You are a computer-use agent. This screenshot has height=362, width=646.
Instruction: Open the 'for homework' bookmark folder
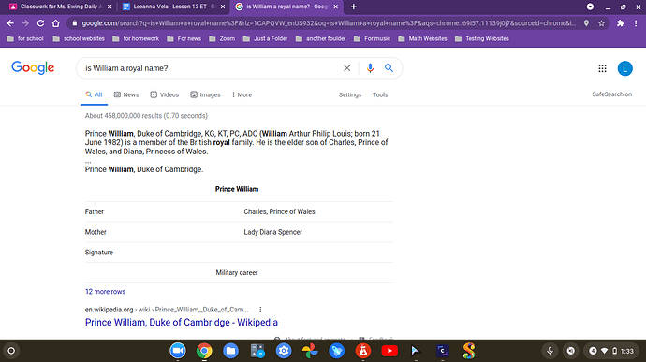click(136, 38)
